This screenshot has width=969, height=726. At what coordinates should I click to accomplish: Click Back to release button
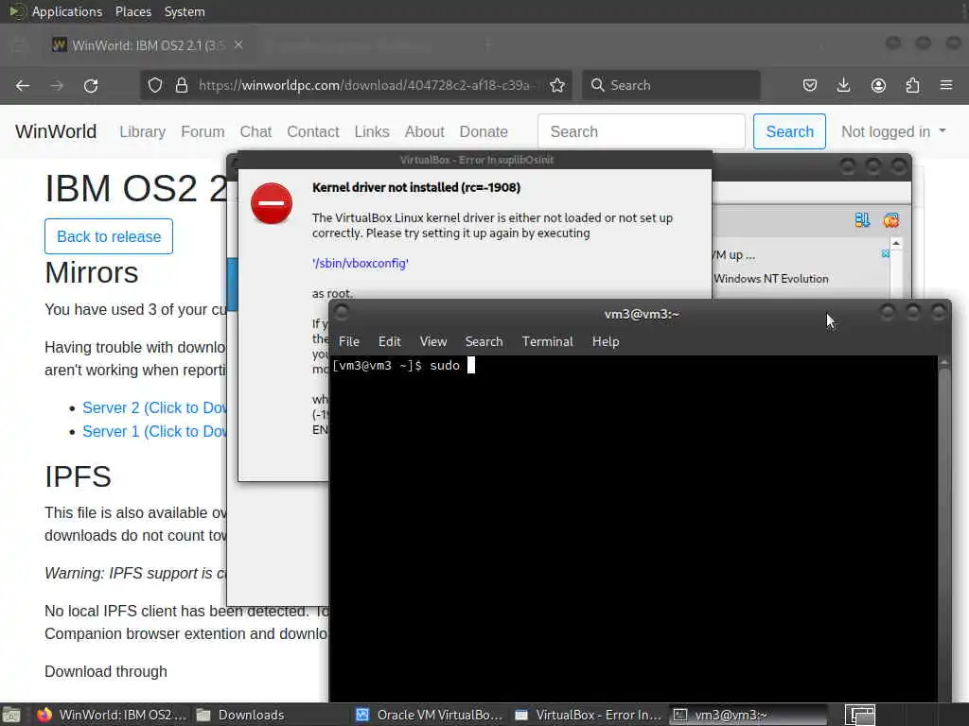click(109, 236)
